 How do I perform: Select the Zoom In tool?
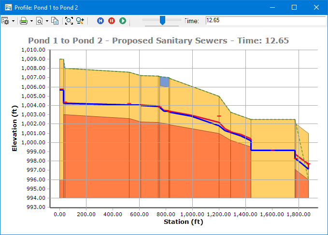tap(80, 21)
